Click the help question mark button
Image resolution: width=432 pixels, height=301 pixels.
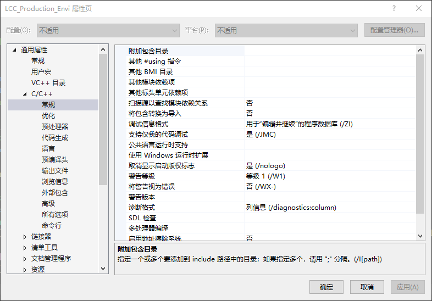tap(394, 9)
